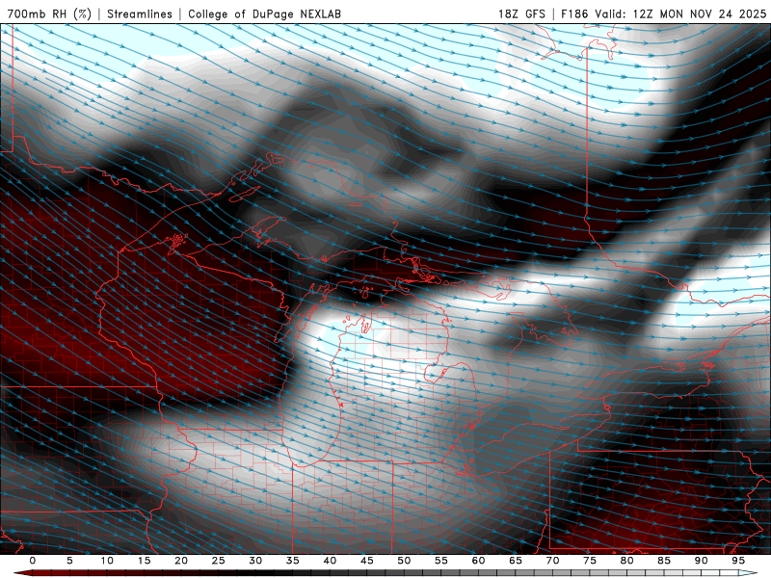Click the colorbar label '30'

coord(255,561)
